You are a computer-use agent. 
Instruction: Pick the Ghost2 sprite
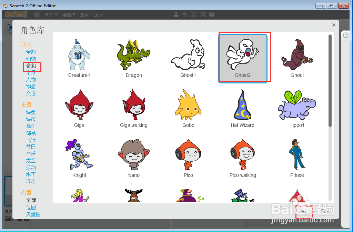click(243, 58)
